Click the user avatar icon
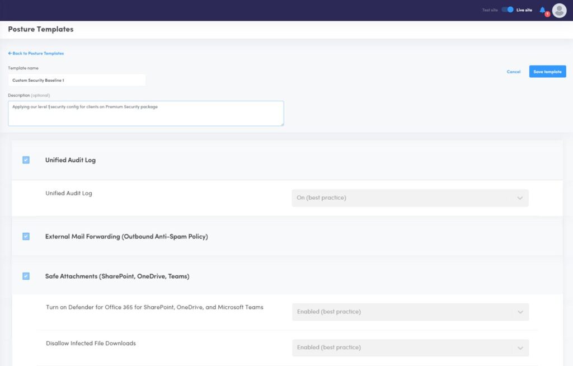Screen dimensions: 573x366 coord(558,10)
